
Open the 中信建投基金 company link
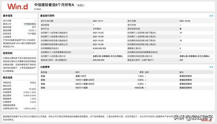click(30, 24)
